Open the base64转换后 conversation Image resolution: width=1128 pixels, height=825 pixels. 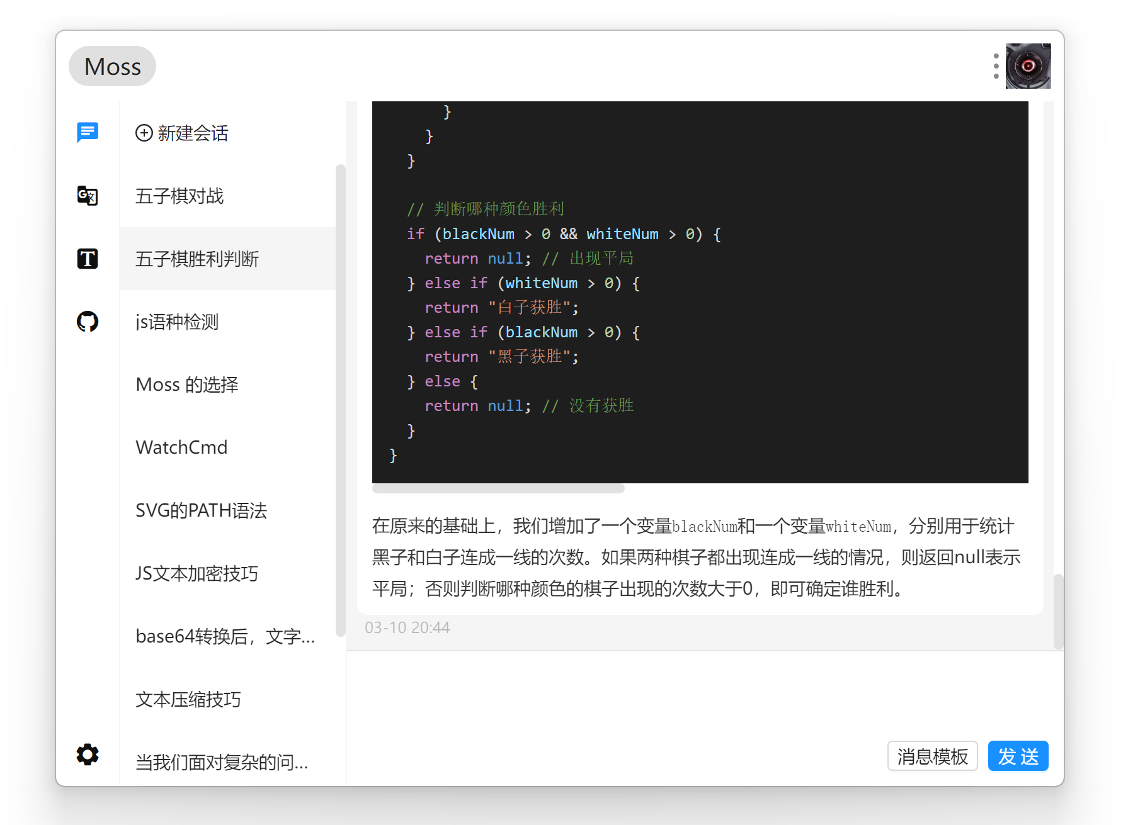227,636
